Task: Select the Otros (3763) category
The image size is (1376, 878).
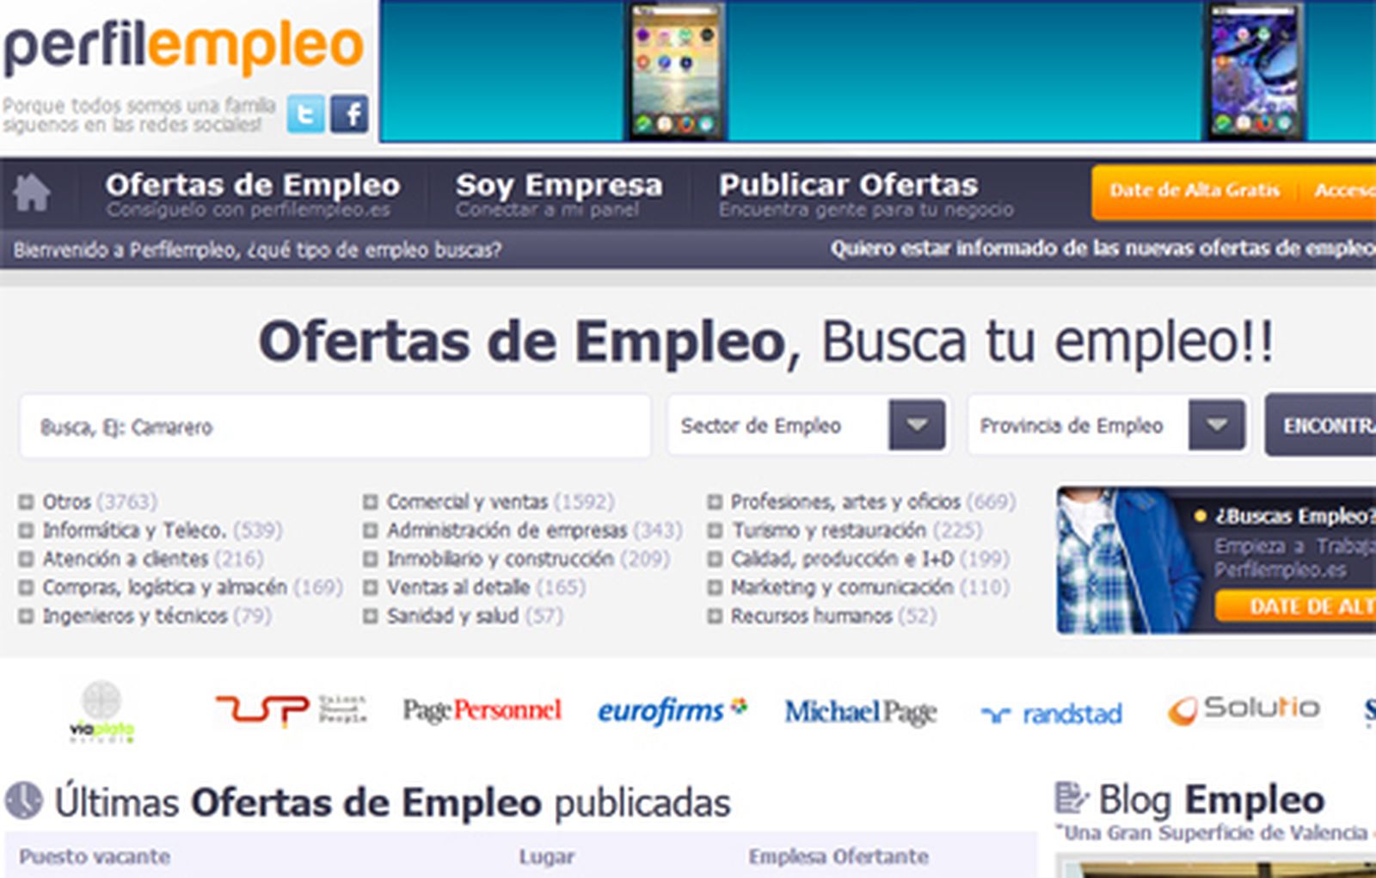Action: [100, 501]
